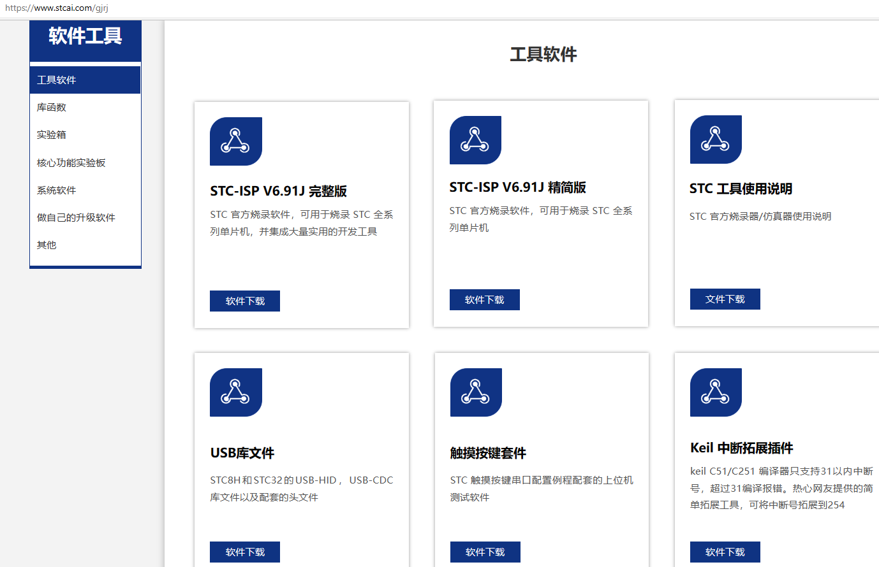Go to 核心功能实验板 sidebar item
The image size is (879, 567).
(x=85, y=162)
